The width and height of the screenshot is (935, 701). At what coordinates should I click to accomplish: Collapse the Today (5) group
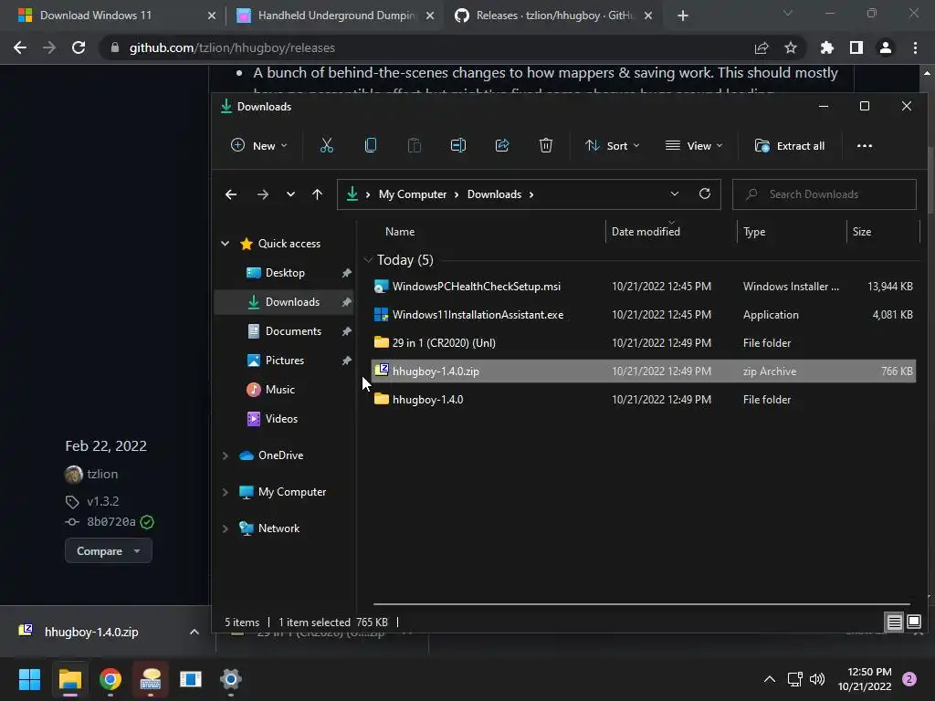368,260
